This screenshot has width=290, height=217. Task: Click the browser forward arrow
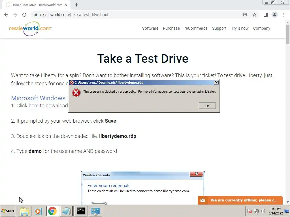15,15
